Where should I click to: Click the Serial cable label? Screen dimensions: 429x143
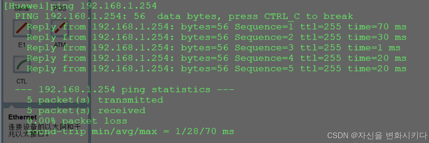[x=22, y=9]
